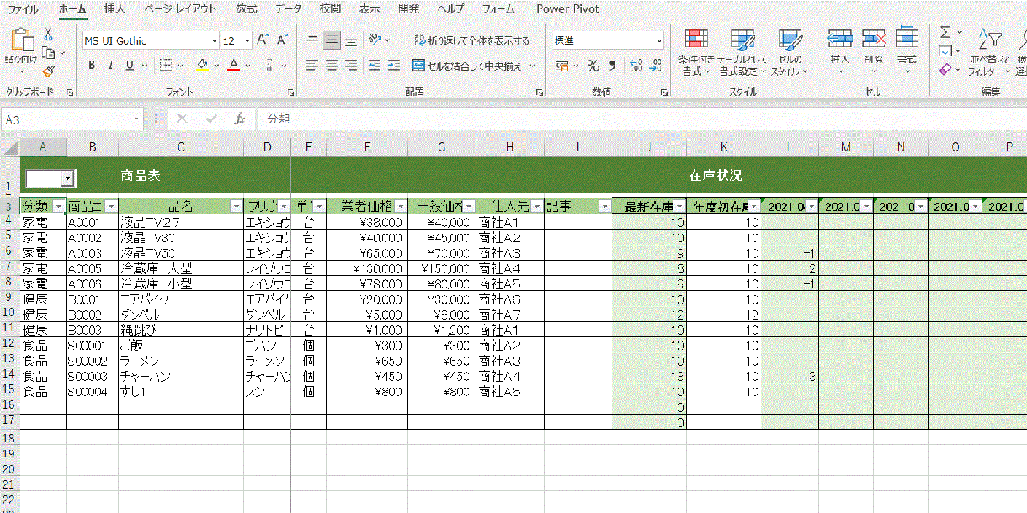The image size is (1027, 513).
Task: Apply borders using the border grid icon
Action: coord(166,65)
